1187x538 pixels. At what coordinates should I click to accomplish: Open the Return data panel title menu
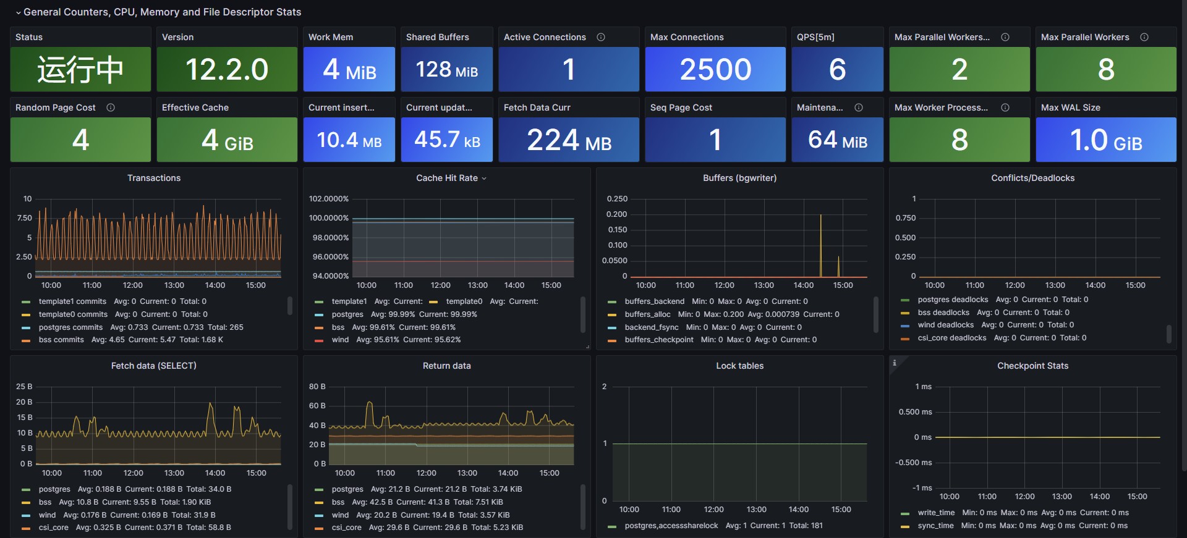coord(446,366)
